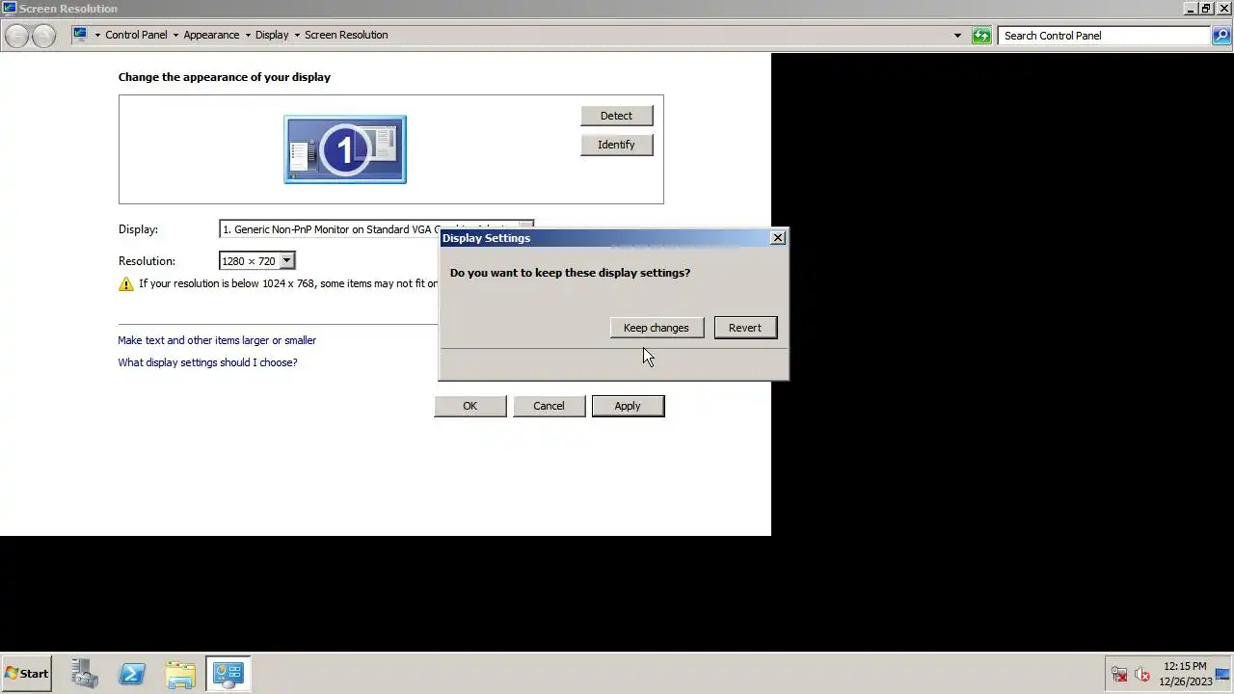1234x694 pixels.
Task: Navigate to Appearance breadcrumb
Action: click(x=211, y=35)
